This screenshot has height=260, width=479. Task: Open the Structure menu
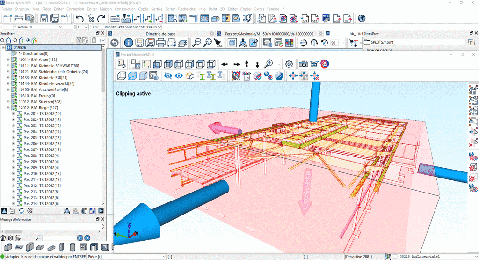pos(22,9)
